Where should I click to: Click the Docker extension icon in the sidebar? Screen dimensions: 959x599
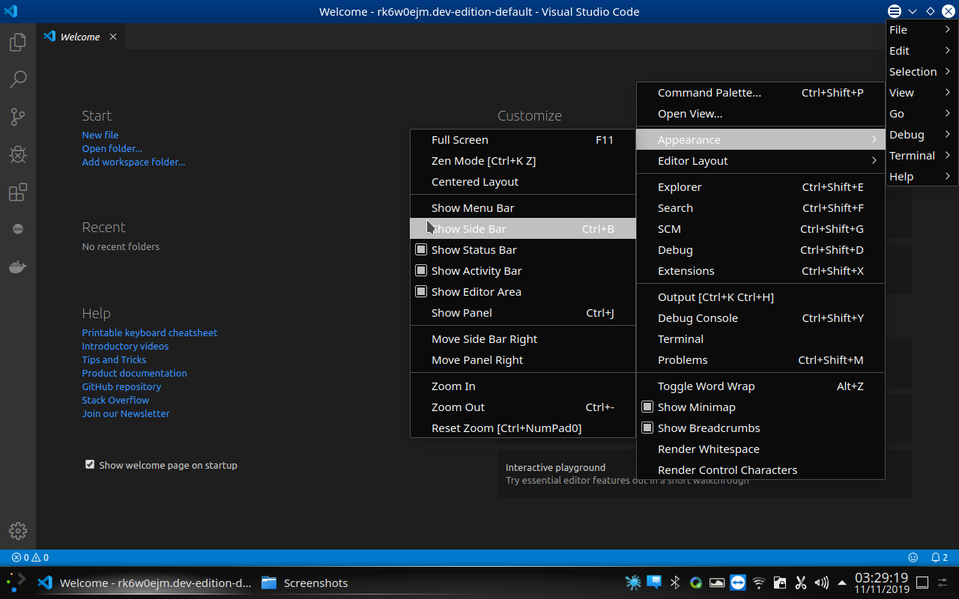click(16, 265)
